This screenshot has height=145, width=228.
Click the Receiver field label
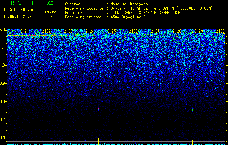(74, 13)
